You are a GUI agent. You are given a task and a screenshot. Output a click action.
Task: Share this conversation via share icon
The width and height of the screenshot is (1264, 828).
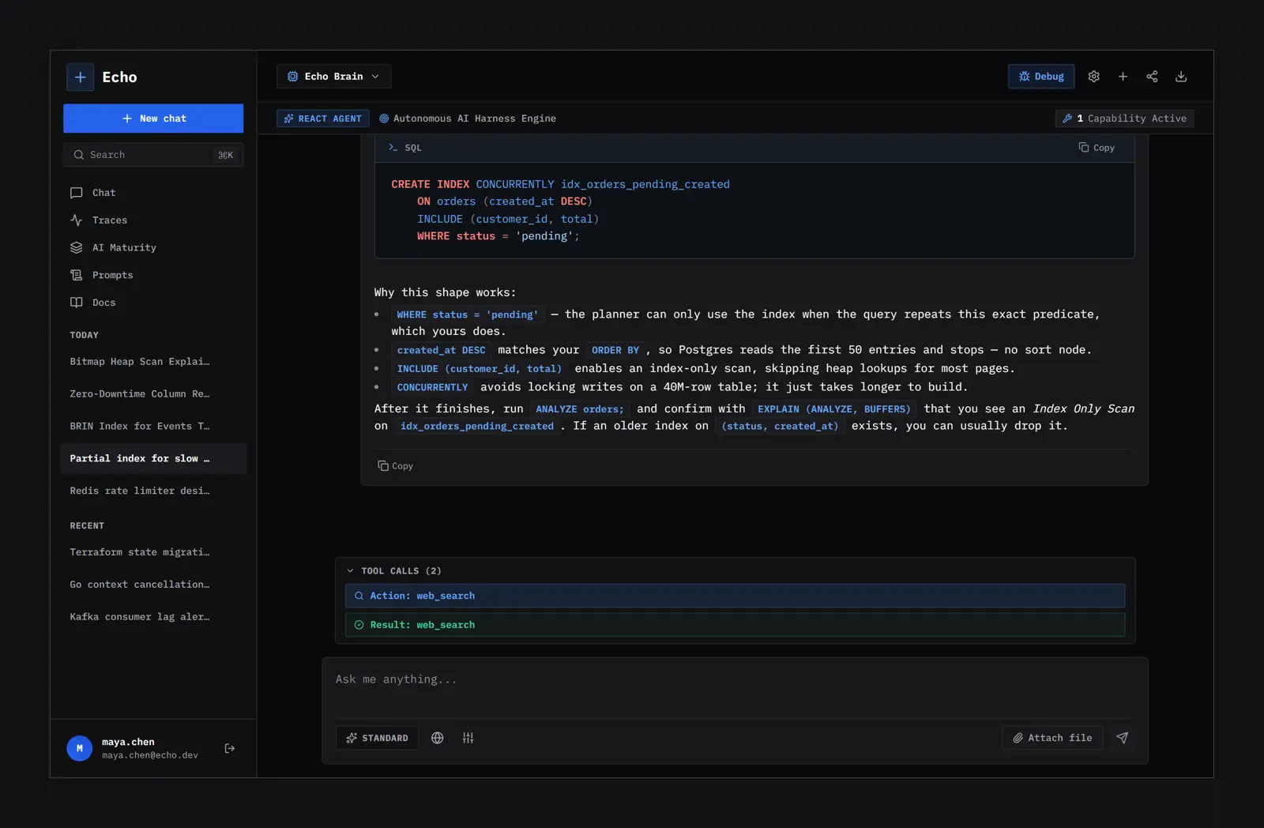1152,77
